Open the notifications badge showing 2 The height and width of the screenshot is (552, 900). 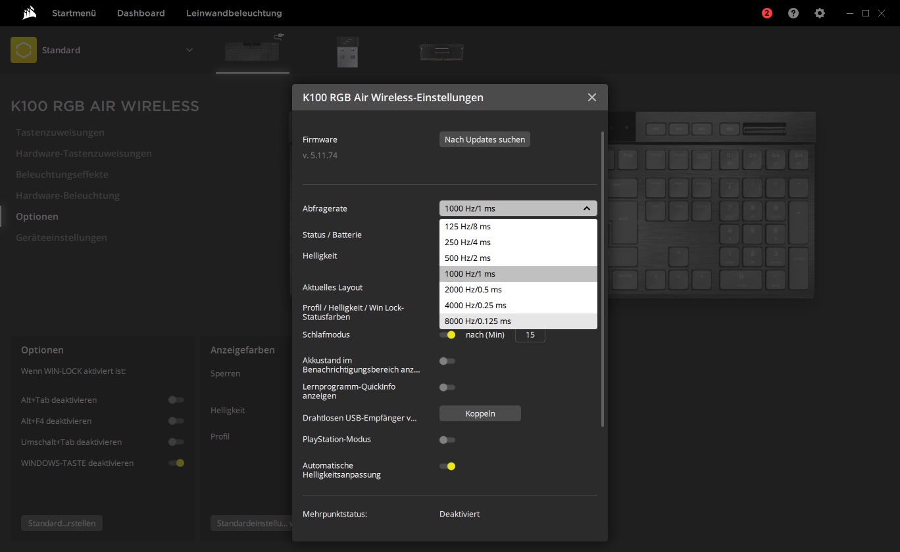767,13
